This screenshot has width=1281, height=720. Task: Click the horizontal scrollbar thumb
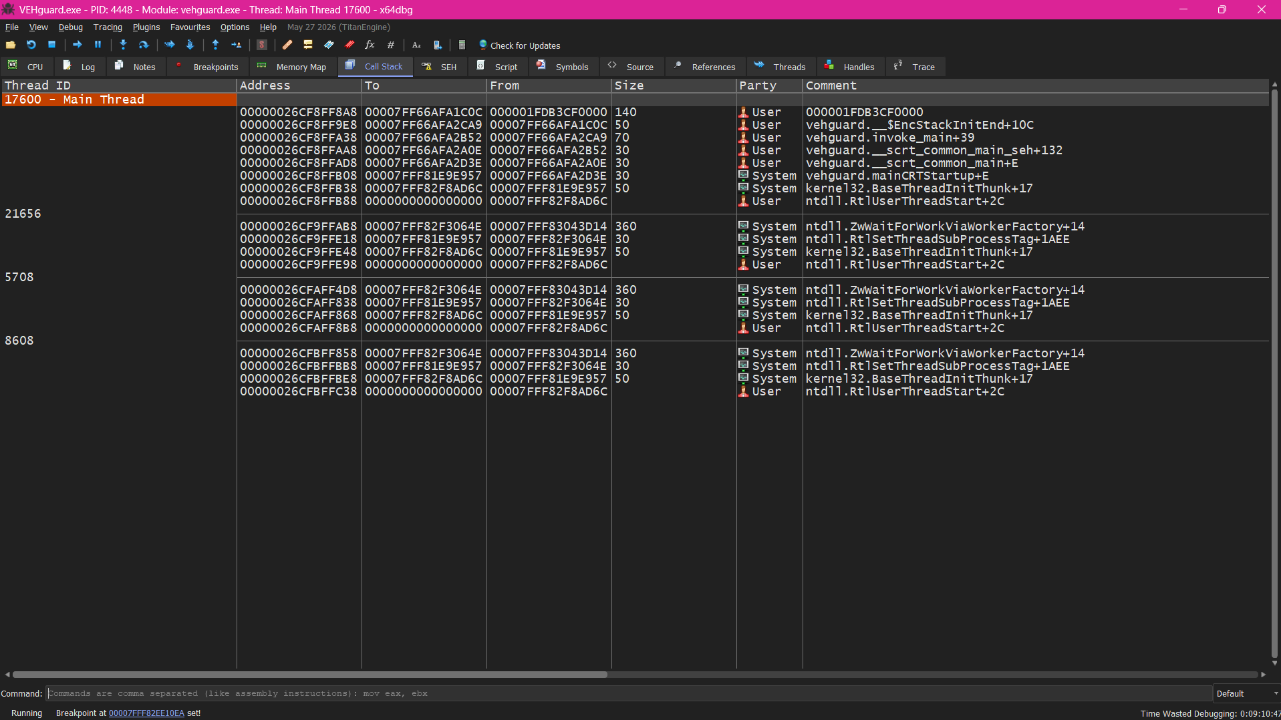pos(310,675)
